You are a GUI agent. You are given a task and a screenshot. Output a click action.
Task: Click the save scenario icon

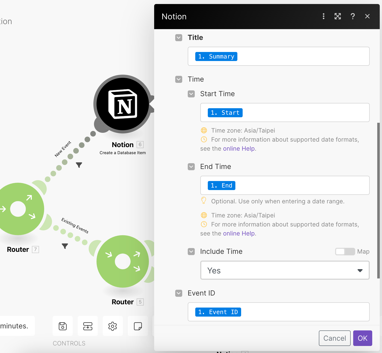pos(63,326)
